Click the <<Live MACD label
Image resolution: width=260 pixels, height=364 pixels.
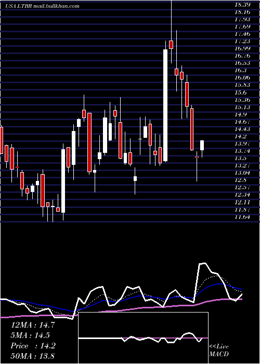(x=219, y=350)
